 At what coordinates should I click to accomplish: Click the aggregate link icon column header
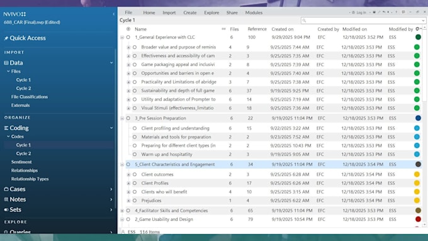coord(223,29)
